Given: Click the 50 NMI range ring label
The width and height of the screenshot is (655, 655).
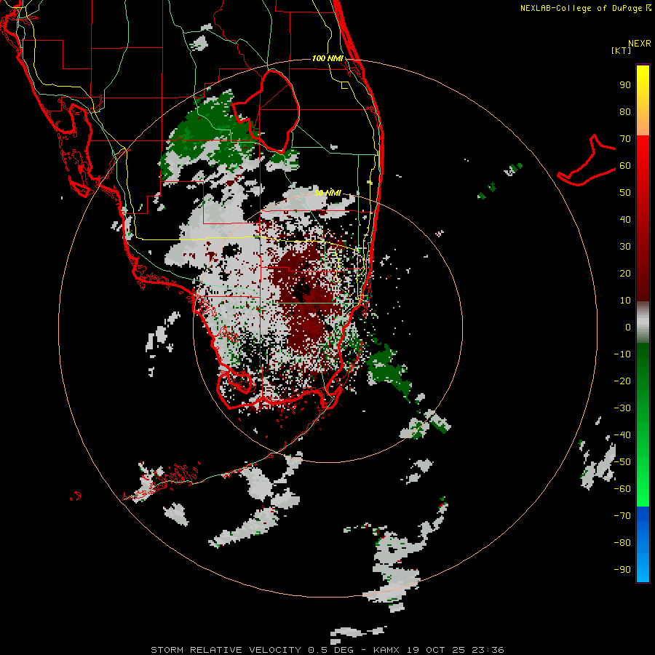Looking at the screenshot, I should [x=327, y=193].
